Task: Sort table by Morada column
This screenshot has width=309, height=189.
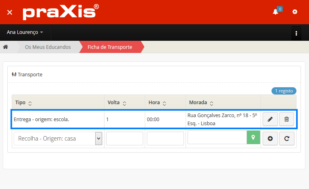Action: pos(211,103)
